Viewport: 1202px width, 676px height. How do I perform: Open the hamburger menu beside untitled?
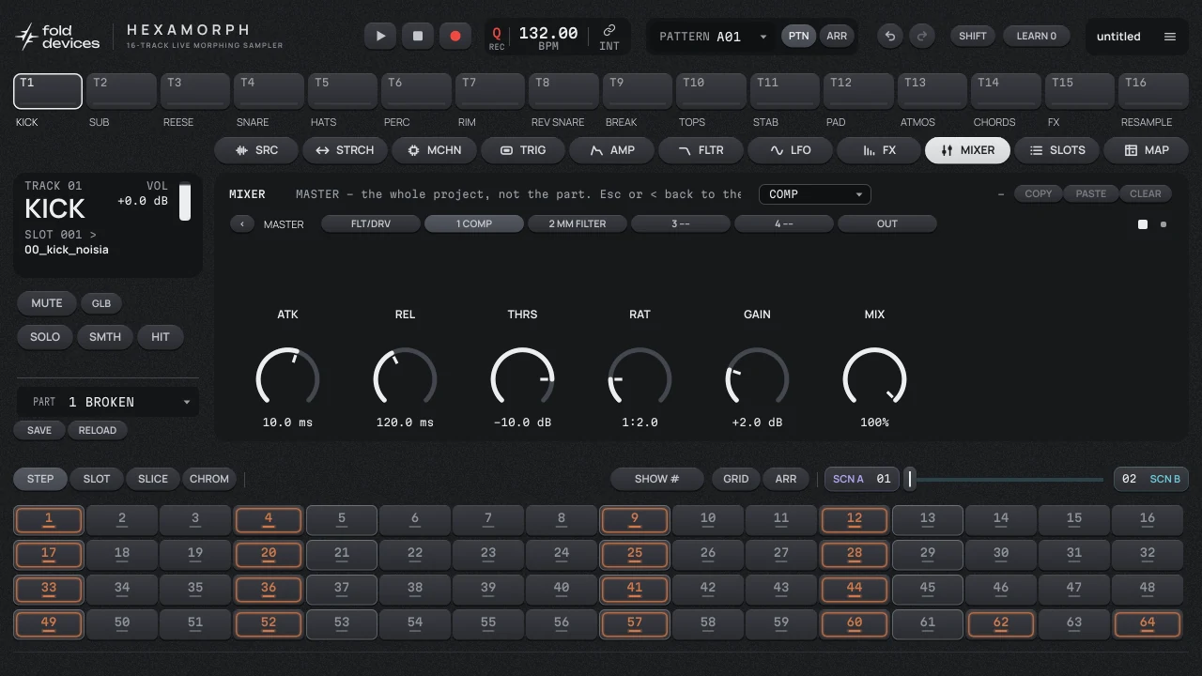[1170, 37]
